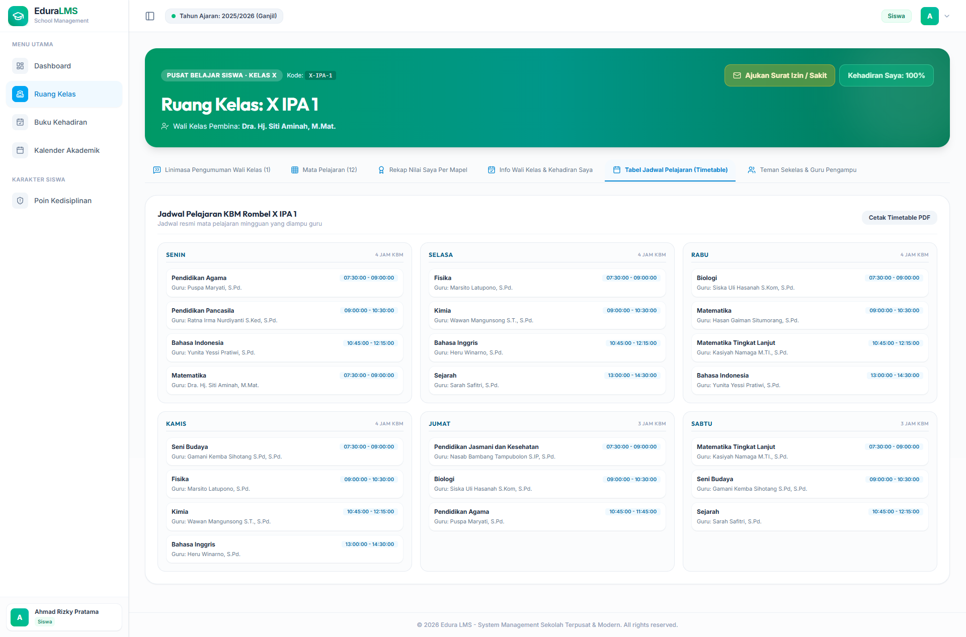Viewport: 966px width, 637px height.
Task: Click the EduraLMS graduation cap logo
Action: [x=18, y=16]
